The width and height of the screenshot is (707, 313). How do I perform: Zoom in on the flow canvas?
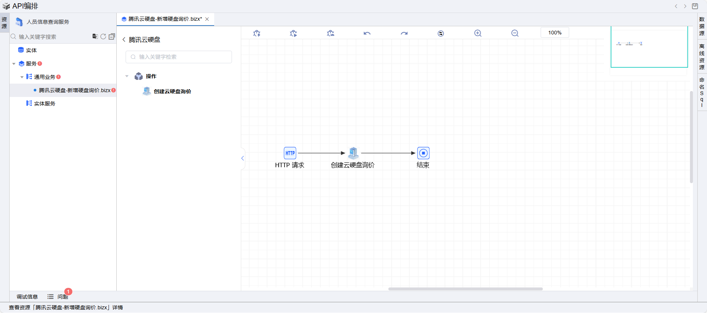(x=478, y=33)
